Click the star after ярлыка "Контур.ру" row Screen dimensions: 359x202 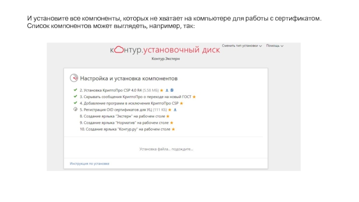(x=173, y=129)
